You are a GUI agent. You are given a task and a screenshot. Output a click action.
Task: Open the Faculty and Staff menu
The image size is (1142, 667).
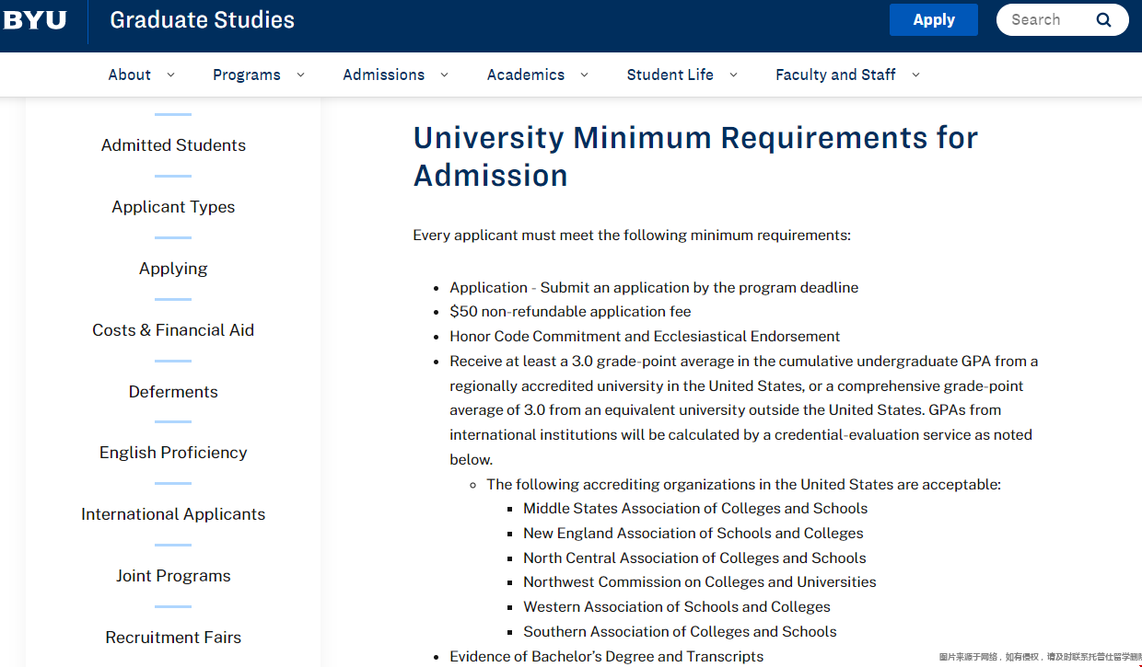coord(835,75)
